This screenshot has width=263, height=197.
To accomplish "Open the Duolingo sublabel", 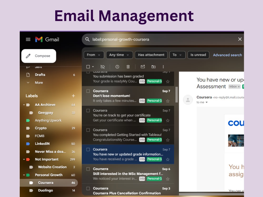I will point(45,190).
